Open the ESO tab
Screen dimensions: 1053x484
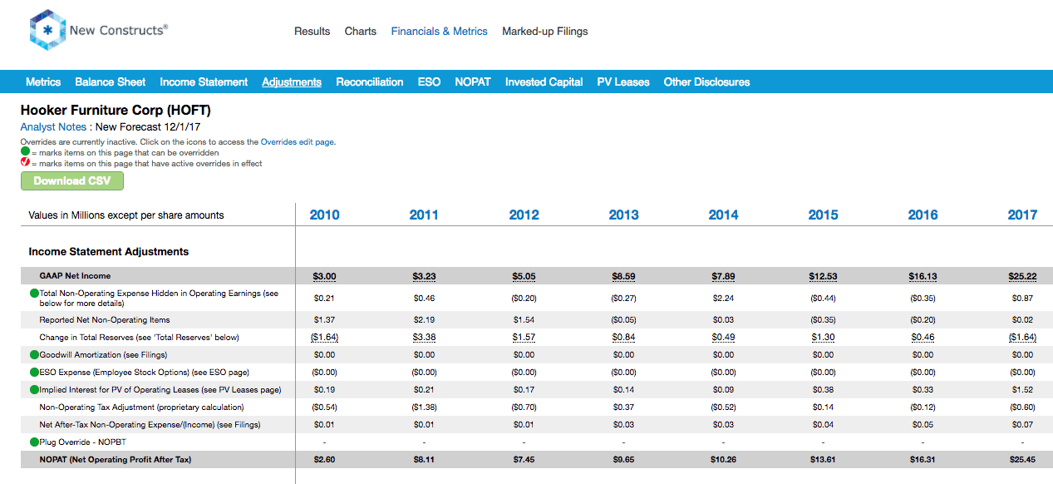[x=429, y=81]
